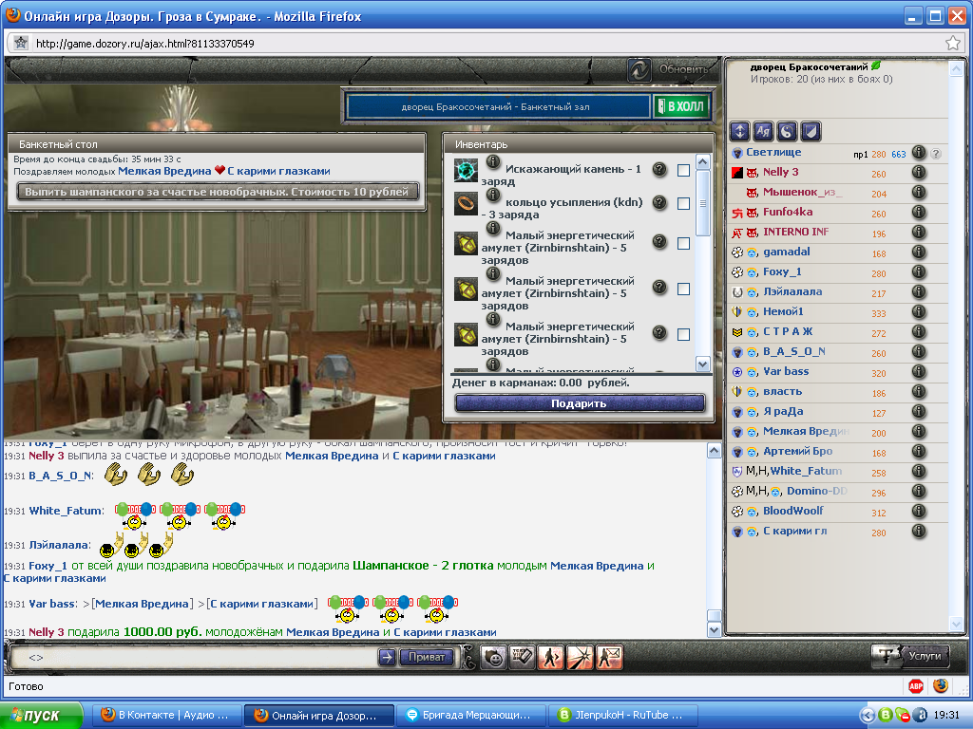Open info for player BloodWoolf

click(x=919, y=511)
